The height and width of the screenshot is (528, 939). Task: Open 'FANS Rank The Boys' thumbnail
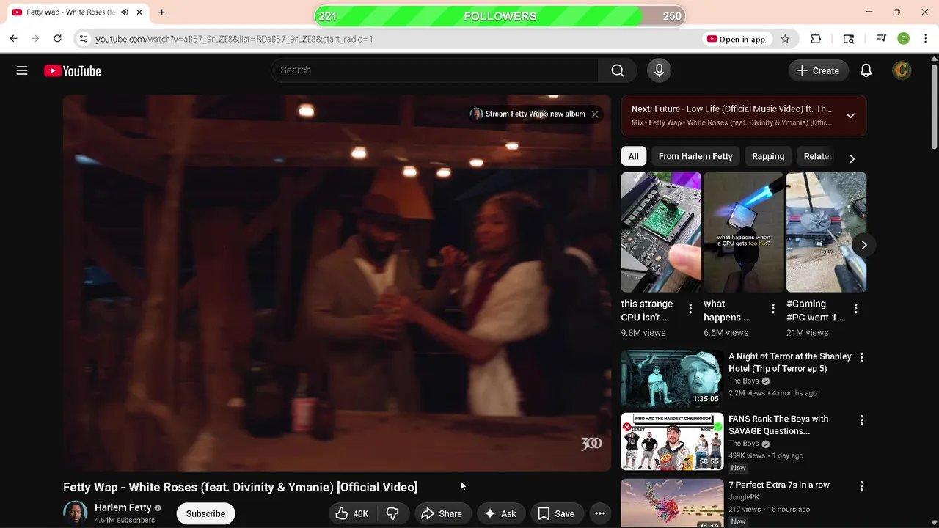point(672,441)
